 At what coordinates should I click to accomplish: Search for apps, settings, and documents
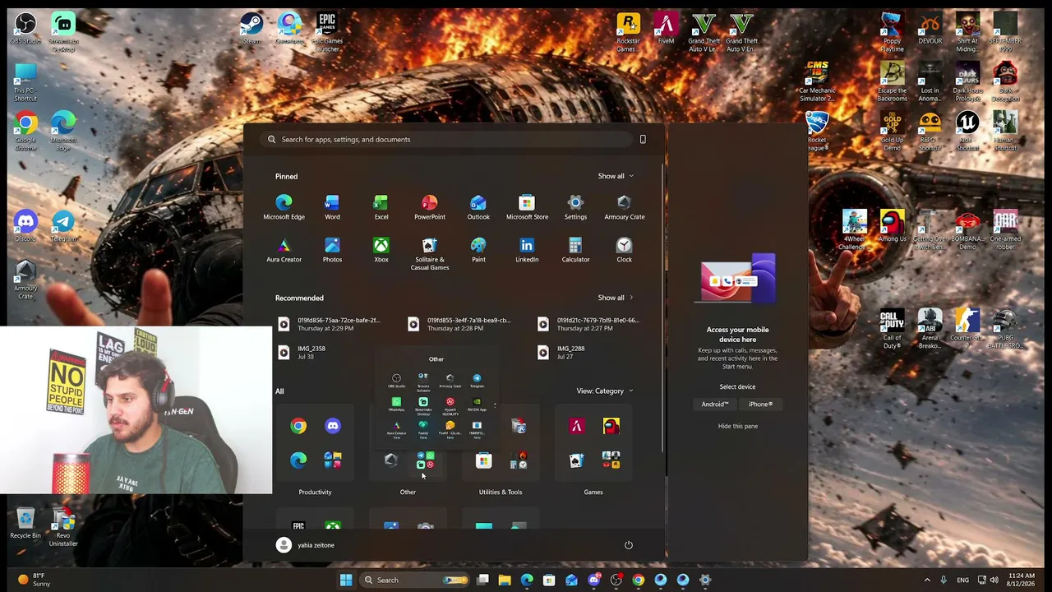(448, 140)
